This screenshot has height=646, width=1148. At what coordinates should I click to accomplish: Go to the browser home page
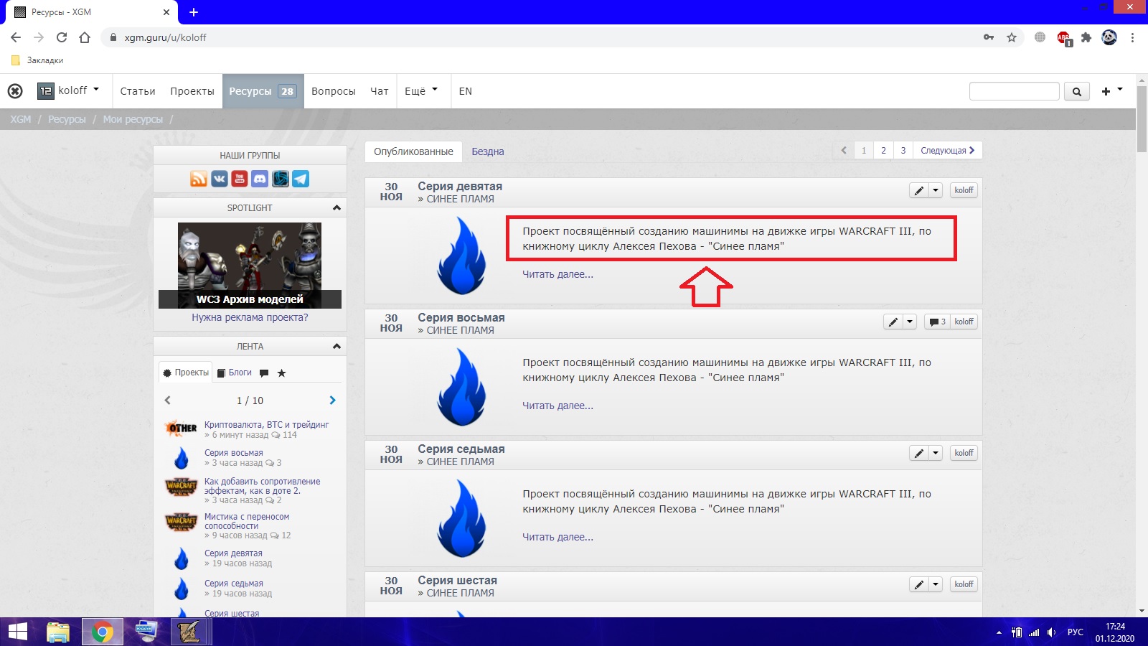[x=85, y=37]
